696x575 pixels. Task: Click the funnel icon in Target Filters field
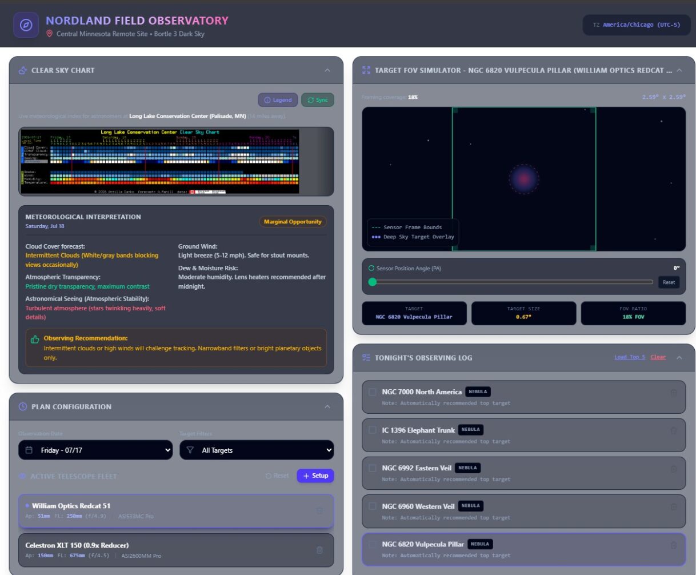(190, 450)
